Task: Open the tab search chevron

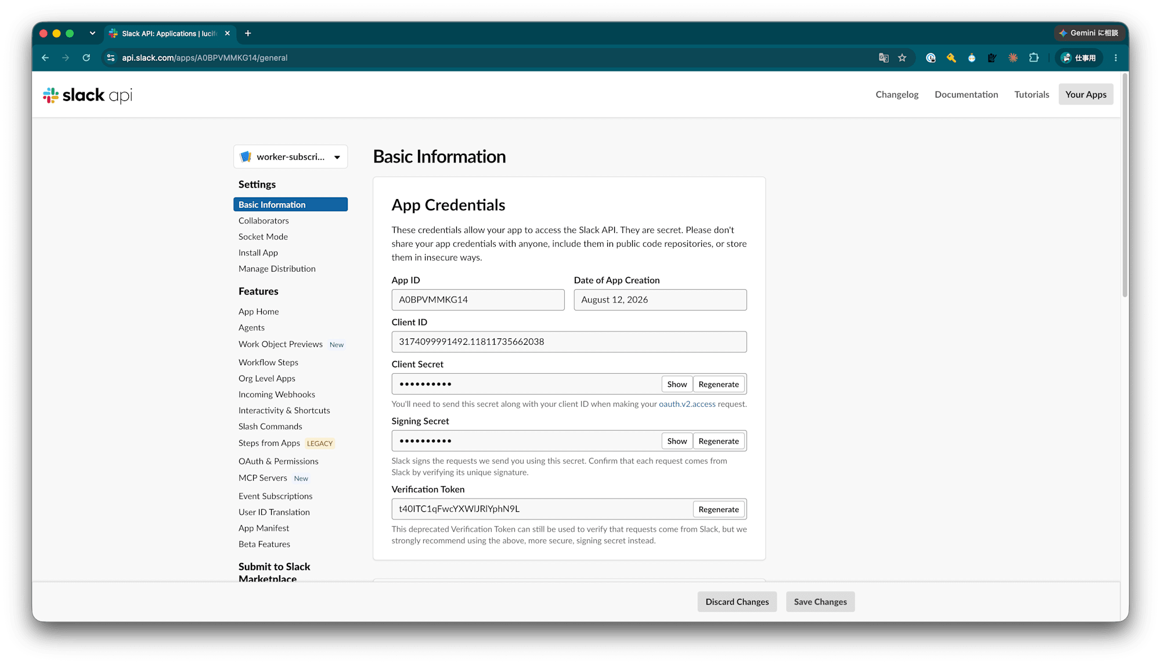Action: 92,34
